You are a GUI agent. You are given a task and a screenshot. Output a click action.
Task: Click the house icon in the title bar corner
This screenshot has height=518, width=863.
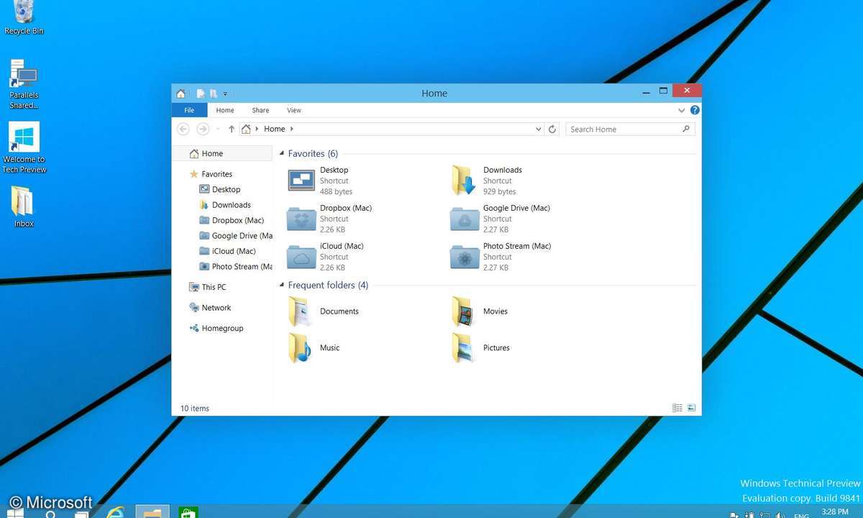[x=181, y=94]
